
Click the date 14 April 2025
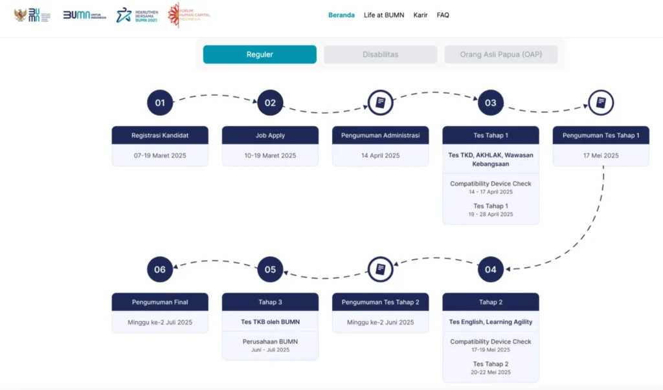(x=381, y=155)
